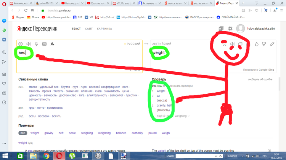Image resolution: width=286 pixels, height=160 pixels.
Task: Open tab list dropdown in title bar
Action: click(257, 3)
